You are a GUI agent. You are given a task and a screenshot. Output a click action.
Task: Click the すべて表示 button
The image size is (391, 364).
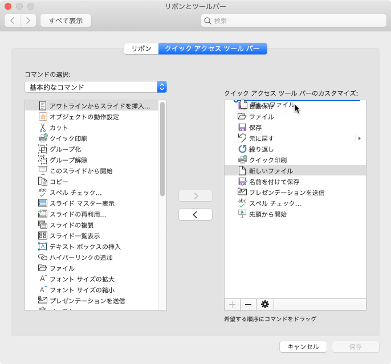(x=66, y=21)
